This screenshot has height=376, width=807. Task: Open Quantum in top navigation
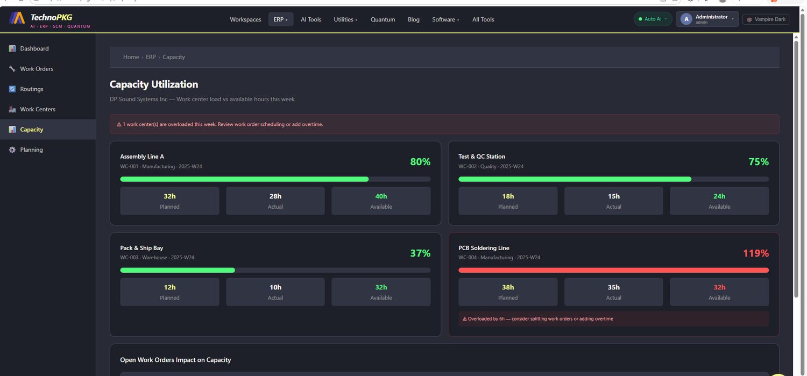point(383,19)
